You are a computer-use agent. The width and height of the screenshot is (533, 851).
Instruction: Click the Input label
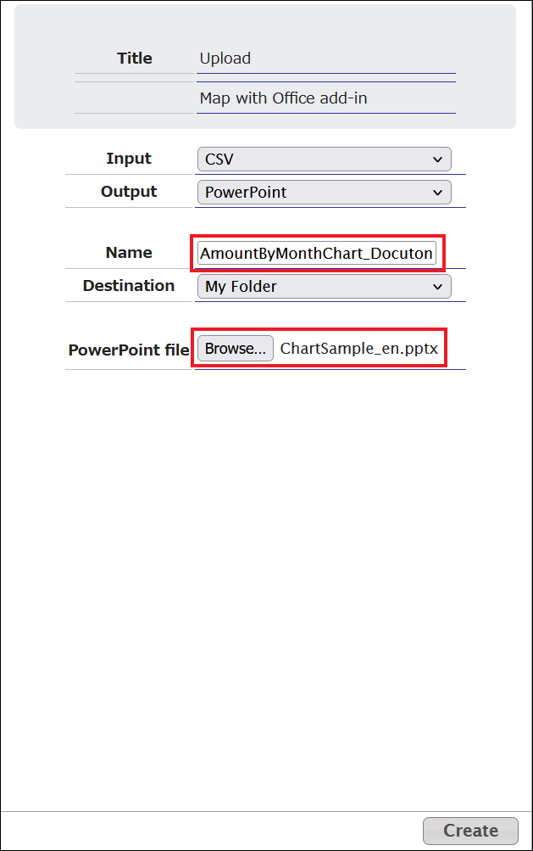click(x=129, y=159)
